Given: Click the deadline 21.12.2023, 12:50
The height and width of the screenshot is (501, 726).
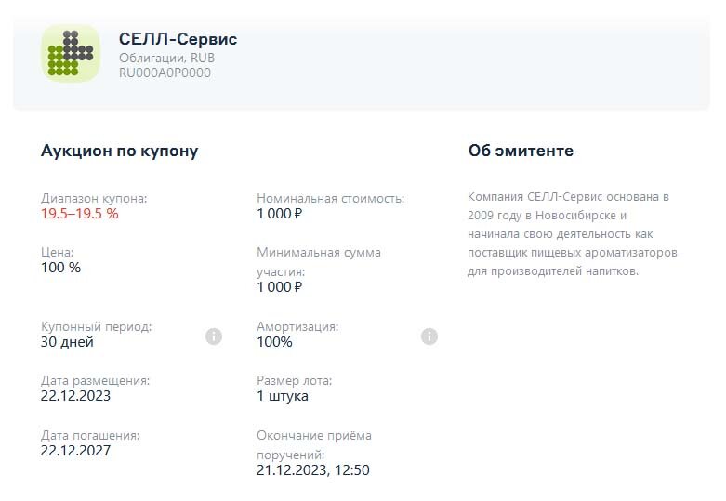Looking at the screenshot, I should pyautogui.click(x=313, y=470).
